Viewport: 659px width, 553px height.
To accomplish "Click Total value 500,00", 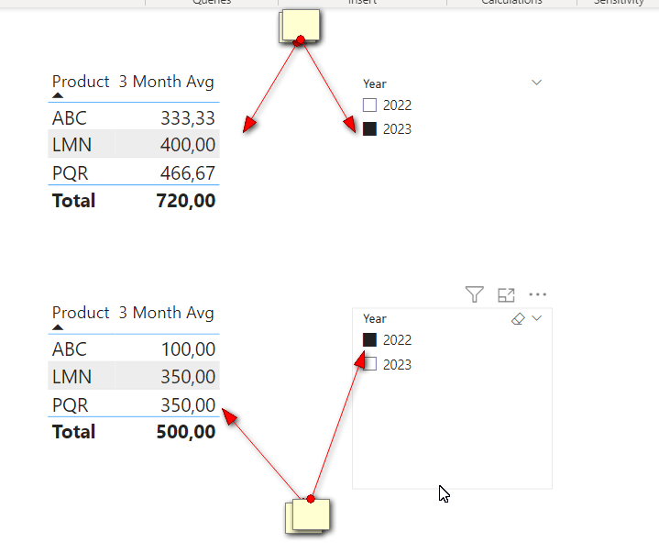I will tap(186, 432).
